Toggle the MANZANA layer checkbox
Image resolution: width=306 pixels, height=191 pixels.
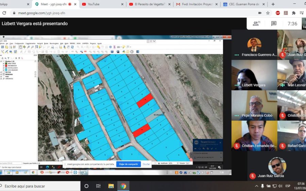pos(1,74)
